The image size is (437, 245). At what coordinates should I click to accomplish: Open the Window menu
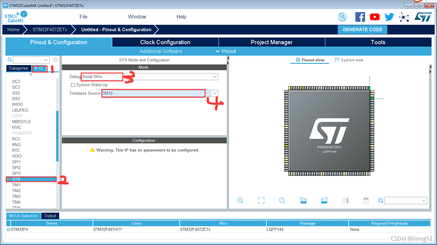point(137,17)
